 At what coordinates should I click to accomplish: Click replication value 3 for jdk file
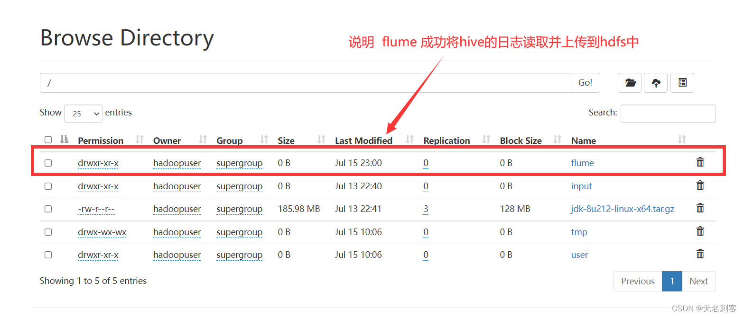(x=426, y=209)
